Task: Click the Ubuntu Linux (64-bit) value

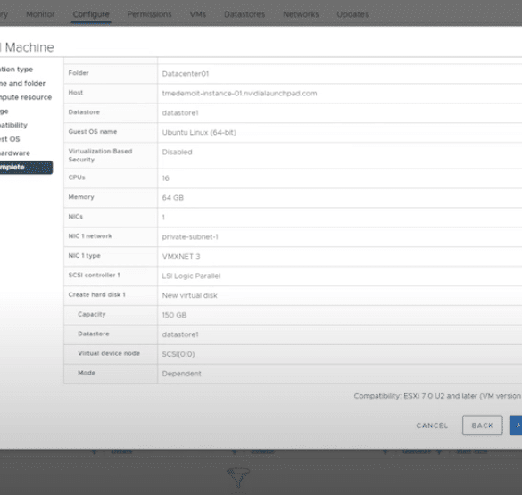Action: coord(199,132)
